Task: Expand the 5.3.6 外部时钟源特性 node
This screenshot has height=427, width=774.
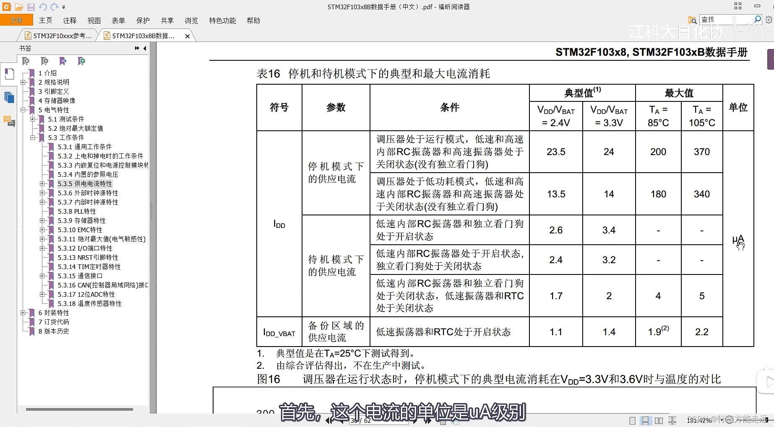Action: tap(42, 193)
